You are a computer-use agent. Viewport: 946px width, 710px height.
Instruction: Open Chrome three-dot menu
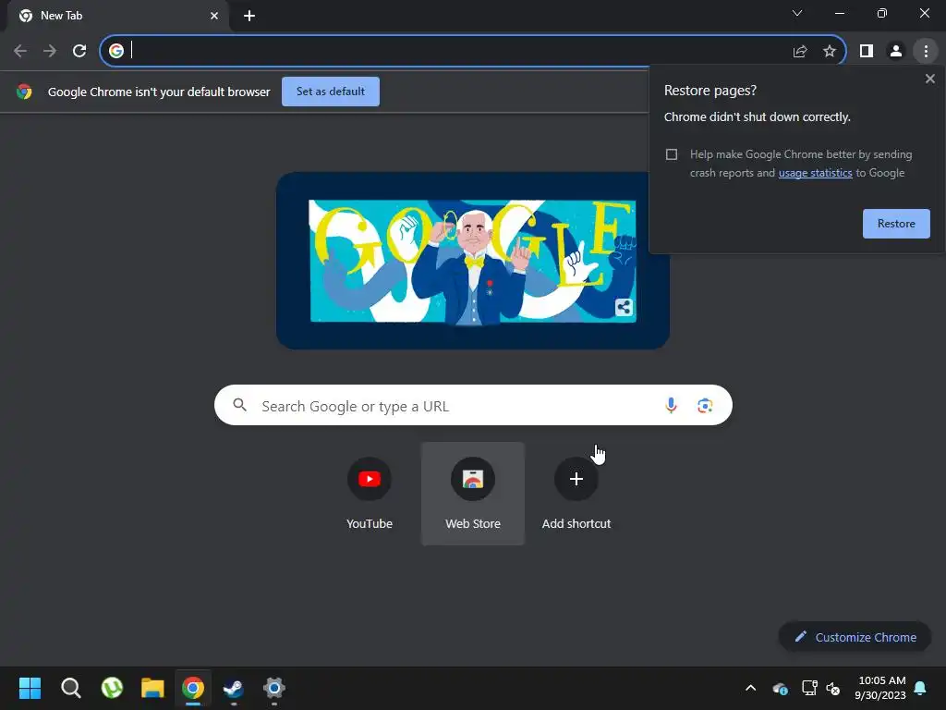point(926,51)
